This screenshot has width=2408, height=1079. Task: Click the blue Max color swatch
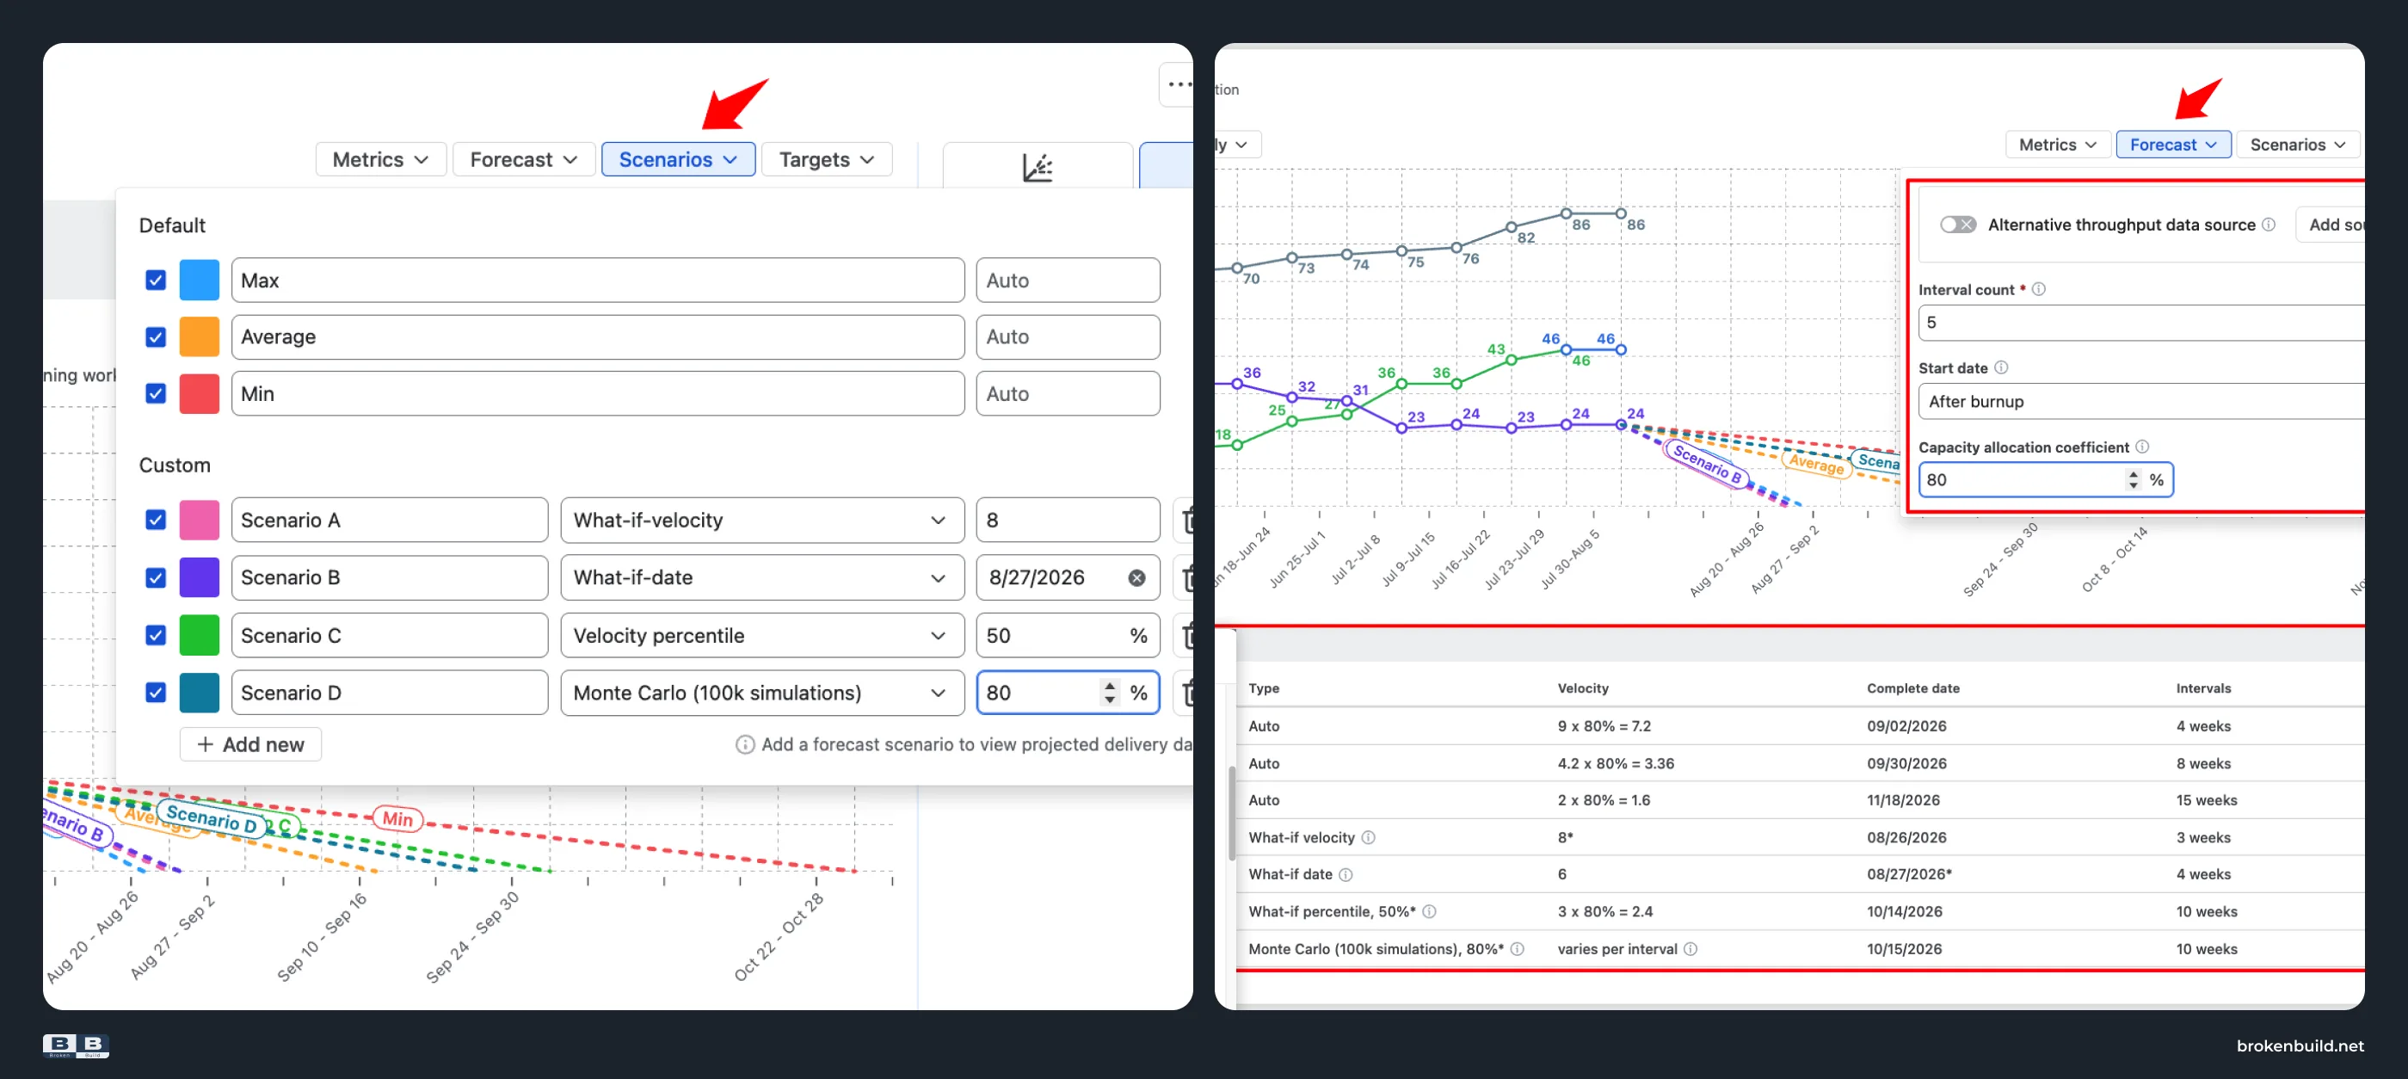click(x=199, y=280)
